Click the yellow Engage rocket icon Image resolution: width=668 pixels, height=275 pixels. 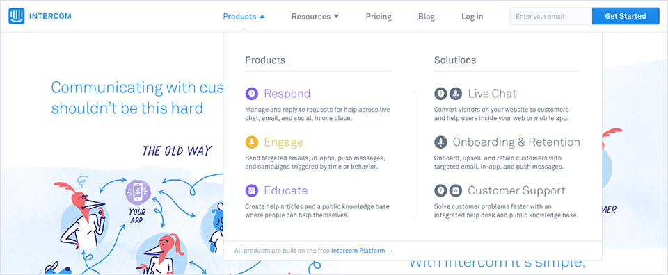(x=252, y=142)
